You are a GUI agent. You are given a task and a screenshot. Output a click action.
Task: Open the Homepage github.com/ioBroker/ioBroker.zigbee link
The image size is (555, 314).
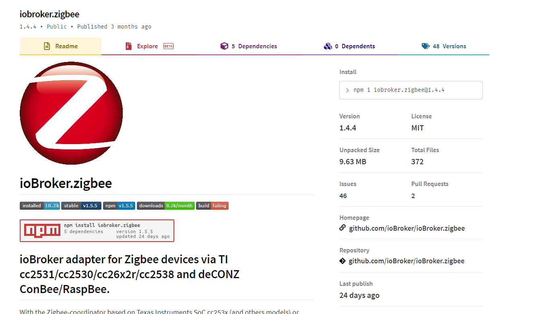coord(407,228)
